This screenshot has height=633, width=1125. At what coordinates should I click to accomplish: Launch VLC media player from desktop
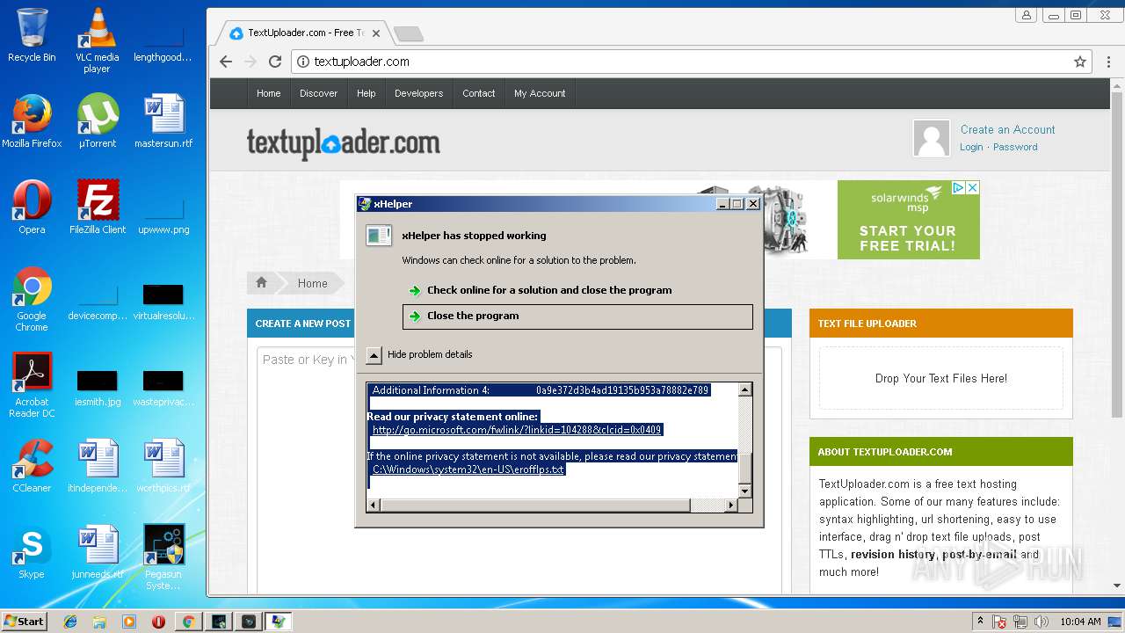[x=97, y=40]
